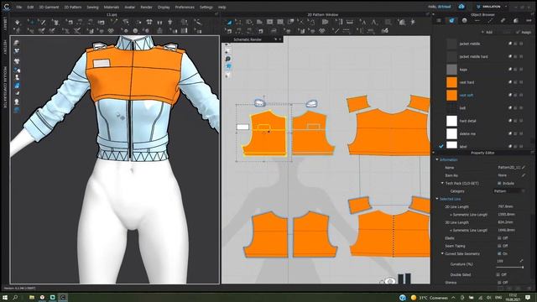Activate the blue Transform Pattern tool in 2D toolbar

[x=229, y=23]
